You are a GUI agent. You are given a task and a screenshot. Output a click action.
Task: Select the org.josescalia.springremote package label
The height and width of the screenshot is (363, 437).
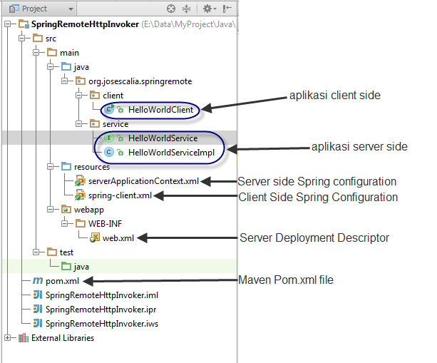tap(140, 81)
